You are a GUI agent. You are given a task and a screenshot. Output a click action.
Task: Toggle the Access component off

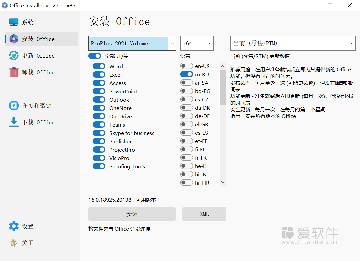[x=99, y=83]
